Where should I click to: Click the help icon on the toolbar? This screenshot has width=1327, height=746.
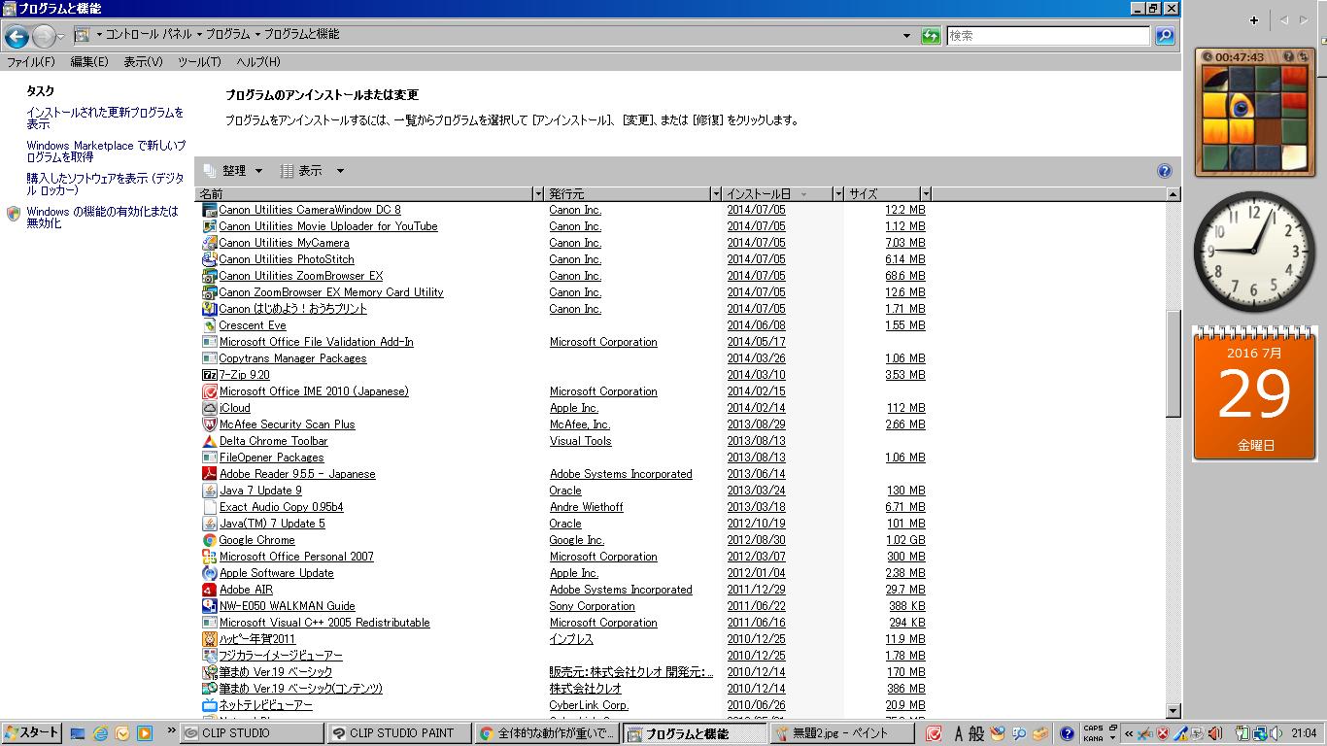(x=1165, y=171)
